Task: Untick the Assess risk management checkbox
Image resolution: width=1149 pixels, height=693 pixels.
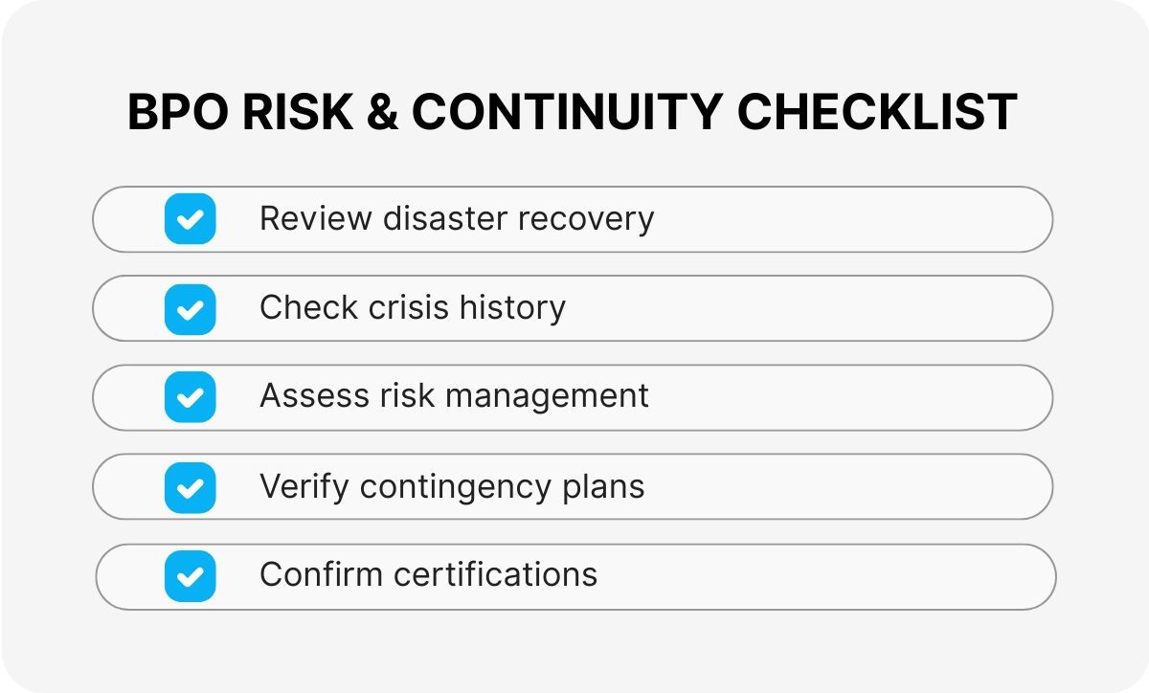Action: point(190,397)
